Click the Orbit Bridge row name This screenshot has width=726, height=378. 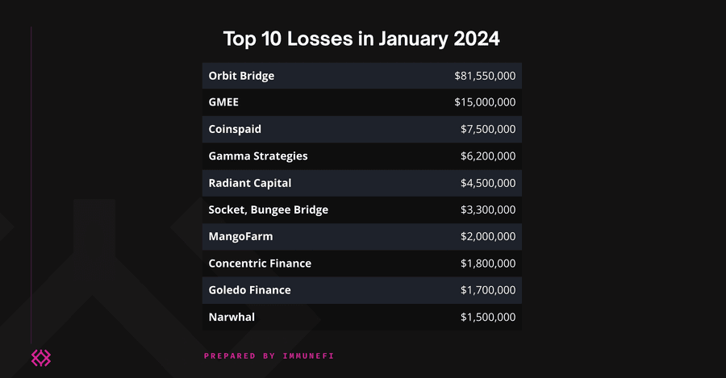pos(241,76)
